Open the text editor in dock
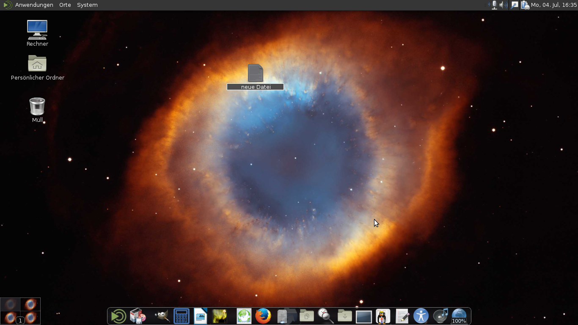The width and height of the screenshot is (578, 325). (402, 316)
